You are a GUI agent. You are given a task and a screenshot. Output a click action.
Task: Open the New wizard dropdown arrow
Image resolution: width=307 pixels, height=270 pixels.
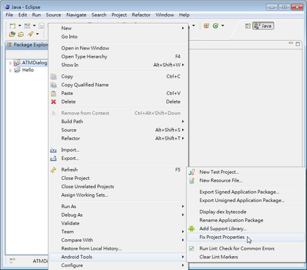click(20, 26)
